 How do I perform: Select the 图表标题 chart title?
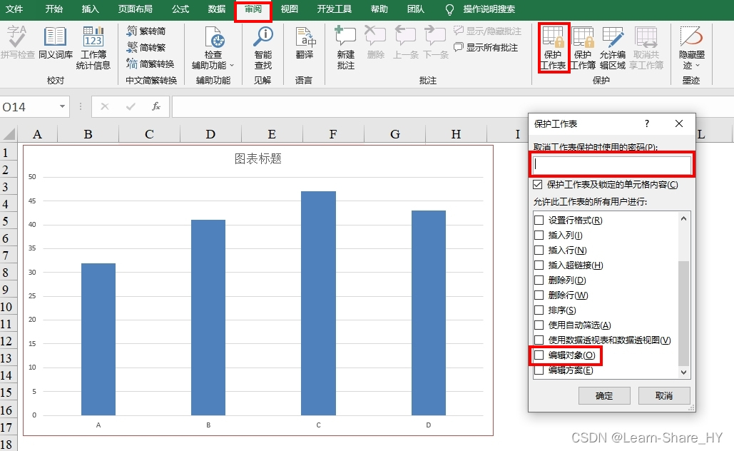[x=258, y=158]
